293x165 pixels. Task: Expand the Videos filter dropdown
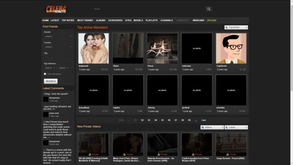(x=212, y=128)
